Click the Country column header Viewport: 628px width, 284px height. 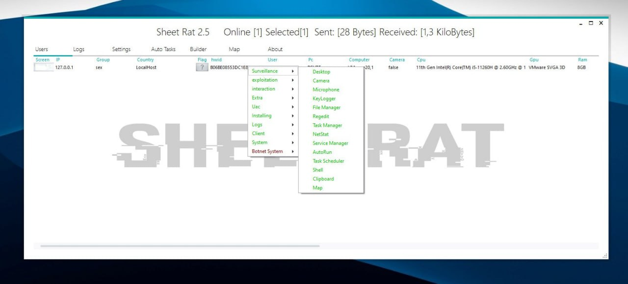pyautogui.click(x=145, y=60)
